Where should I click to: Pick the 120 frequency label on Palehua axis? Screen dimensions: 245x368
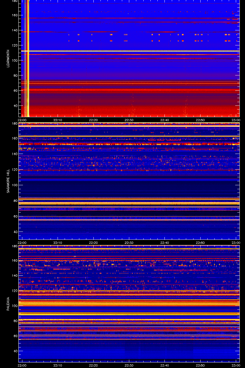pyautogui.click(x=15, y=291)
